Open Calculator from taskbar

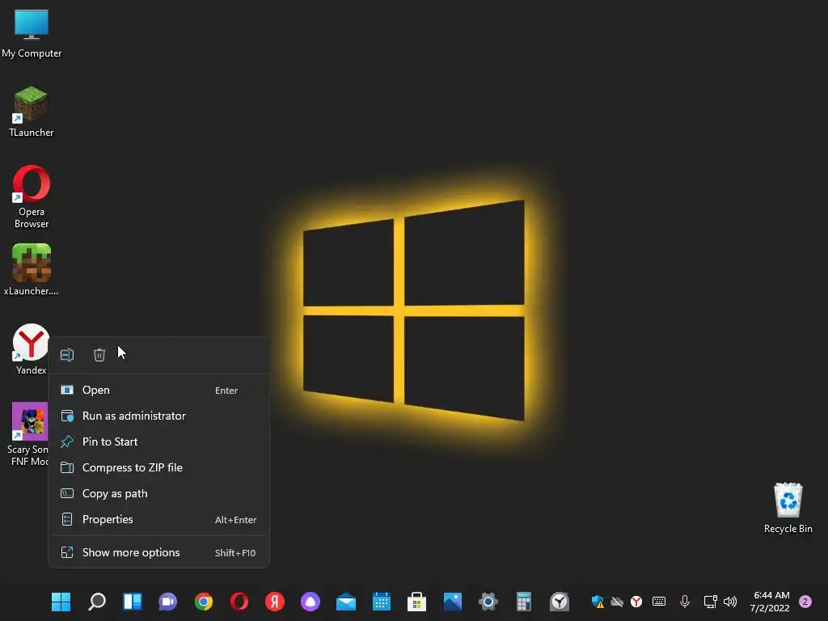(524, 602)
